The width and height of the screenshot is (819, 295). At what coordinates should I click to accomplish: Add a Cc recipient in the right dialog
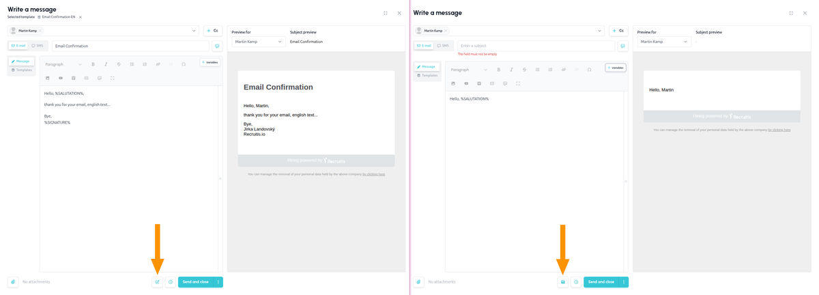(618, 31)
